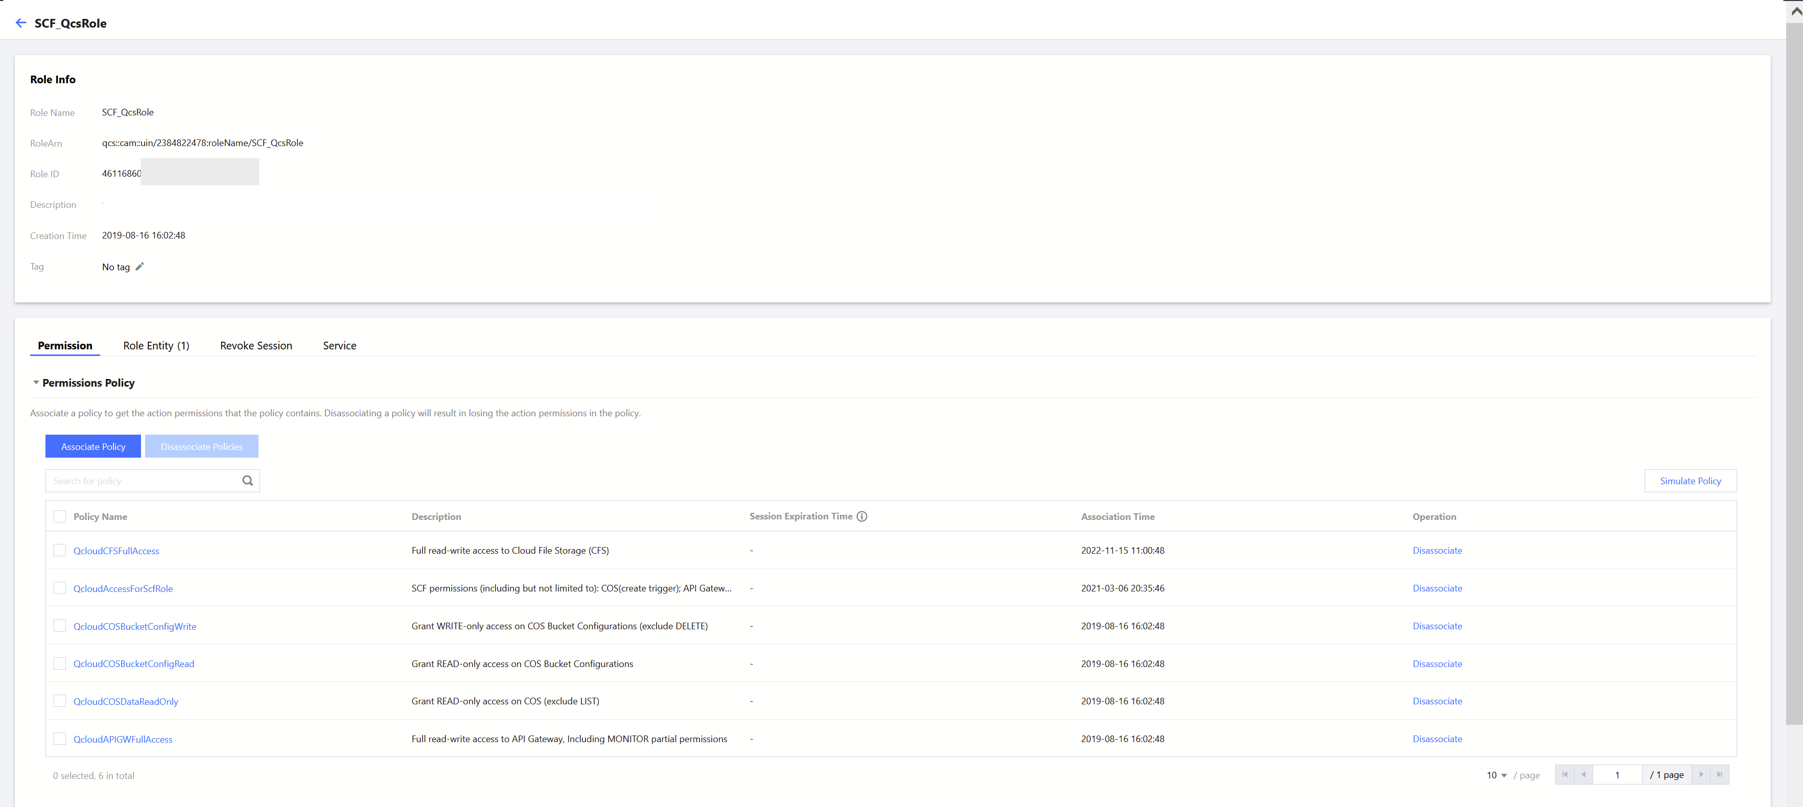The height and width of the screenshot is (807, 1803).
Task: Click the Simulate Policy button
Action: coord(1690,481)
